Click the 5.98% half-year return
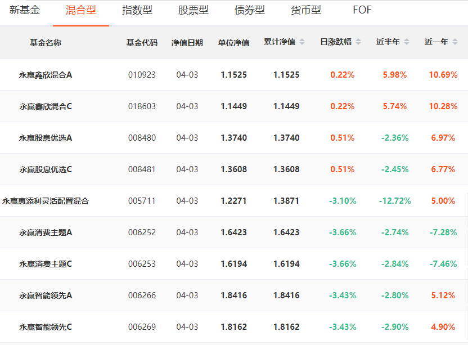Screen dimensions: 468x345 (x=395, y=75)
